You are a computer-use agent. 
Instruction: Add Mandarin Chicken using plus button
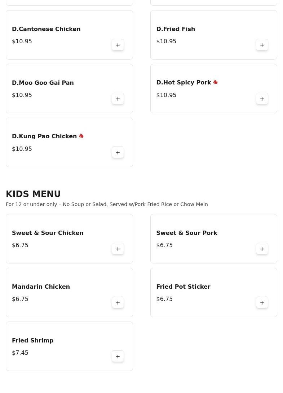(x=118, y=302)
